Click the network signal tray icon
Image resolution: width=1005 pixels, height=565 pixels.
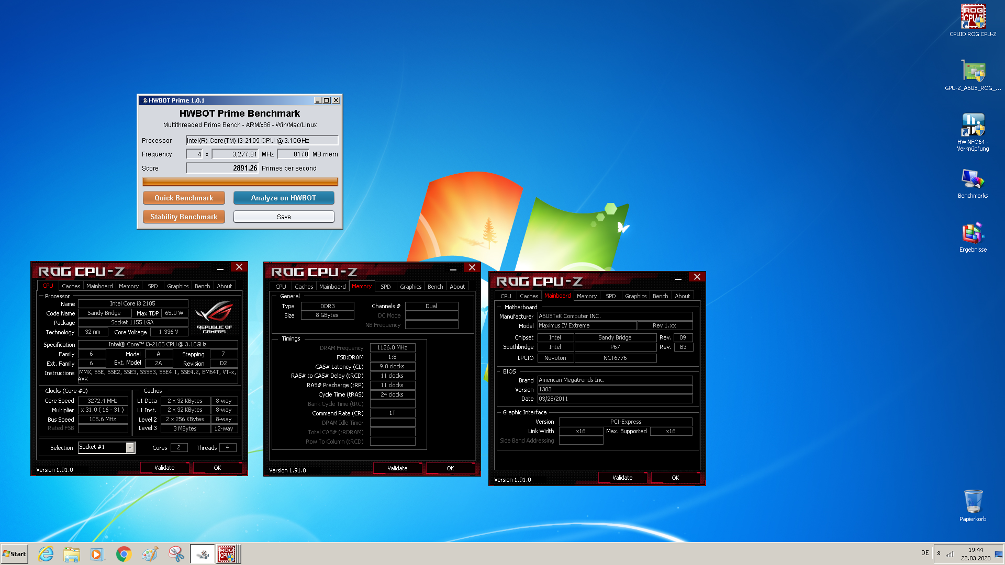[950, 553]
